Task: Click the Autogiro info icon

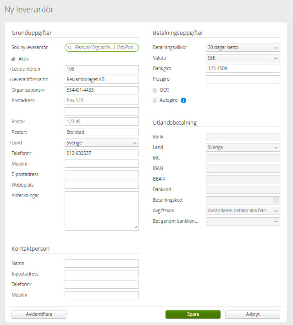Action: 183,100
